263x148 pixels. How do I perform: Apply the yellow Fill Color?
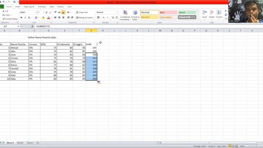point(43,18)
